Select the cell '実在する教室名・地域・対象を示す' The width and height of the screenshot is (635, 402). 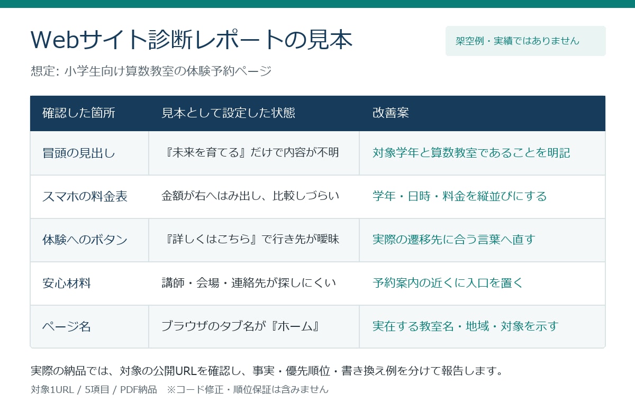coord(482,327)
